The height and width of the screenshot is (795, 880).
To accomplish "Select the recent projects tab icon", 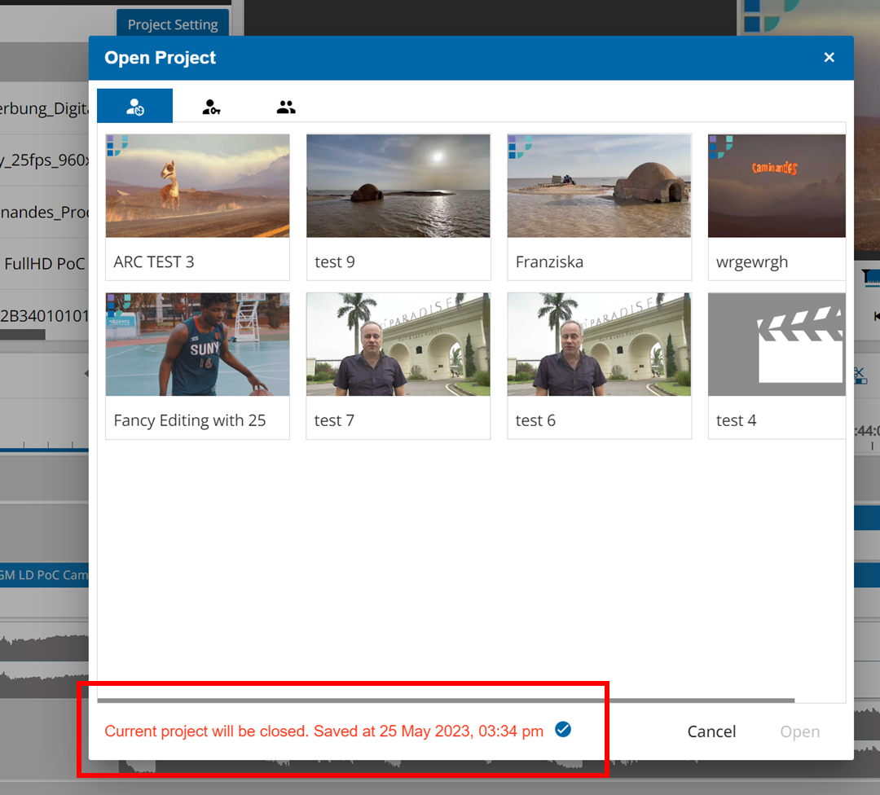I will pyautogui.click(x=134, y=106).
